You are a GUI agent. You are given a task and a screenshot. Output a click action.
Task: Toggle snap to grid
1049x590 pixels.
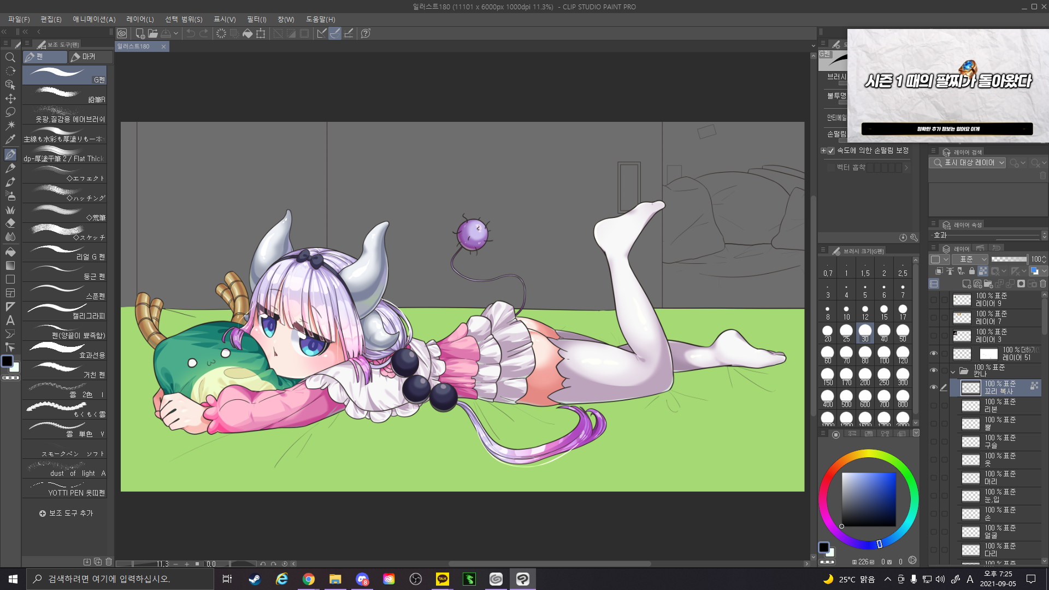[348, 33]
